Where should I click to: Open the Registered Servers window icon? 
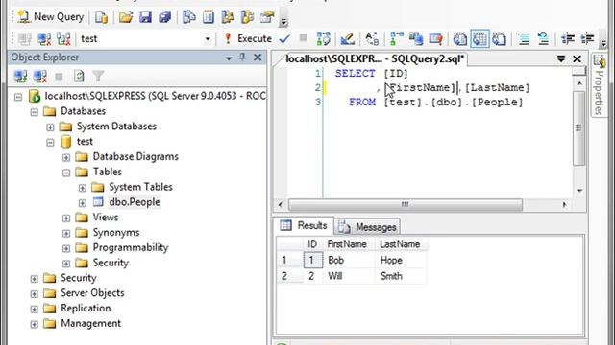[x=188, y=17]
